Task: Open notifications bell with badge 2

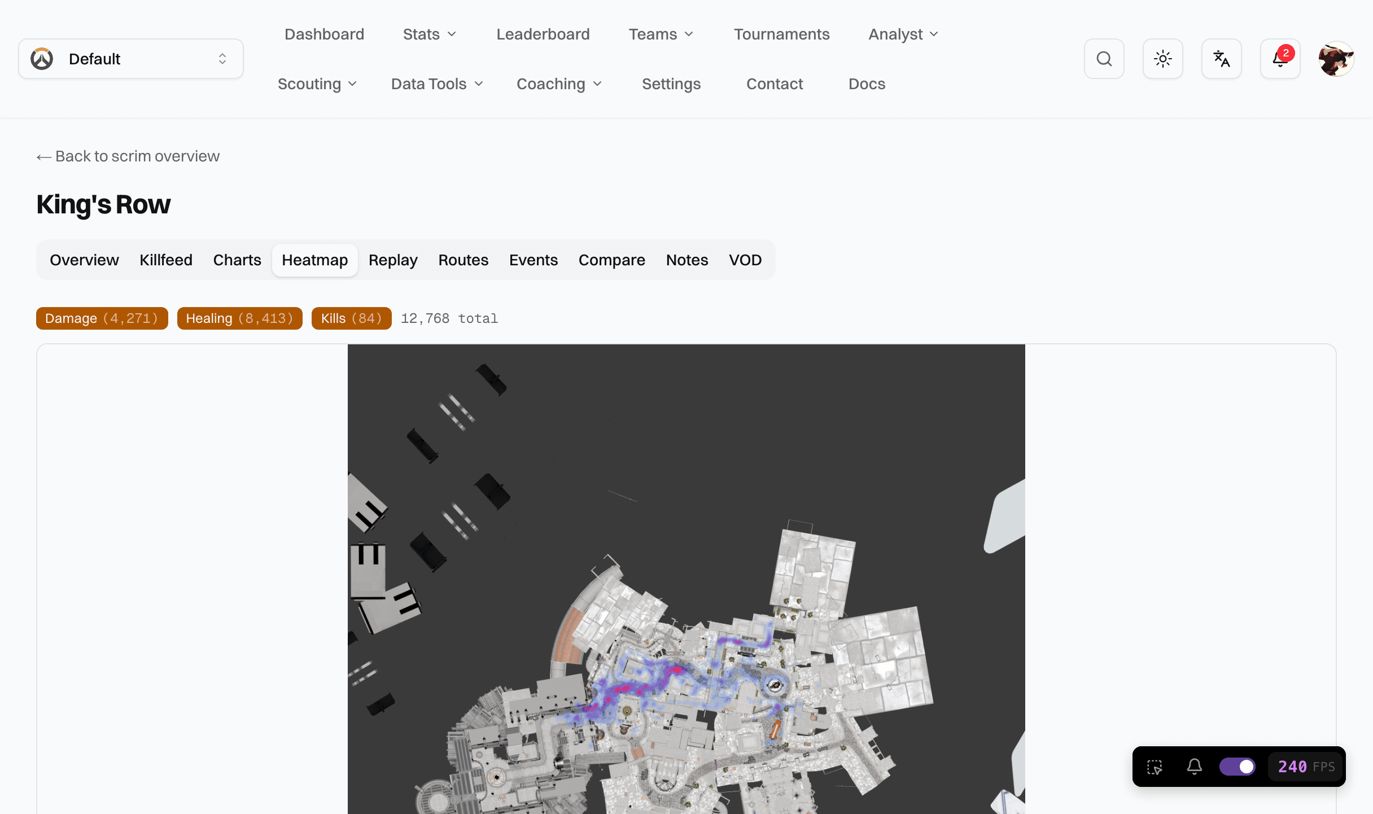Action: 1280,59
